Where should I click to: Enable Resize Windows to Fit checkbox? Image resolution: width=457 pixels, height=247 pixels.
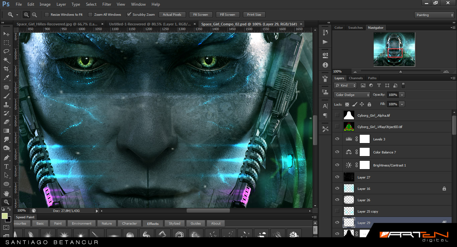click(x=47, y=15)
